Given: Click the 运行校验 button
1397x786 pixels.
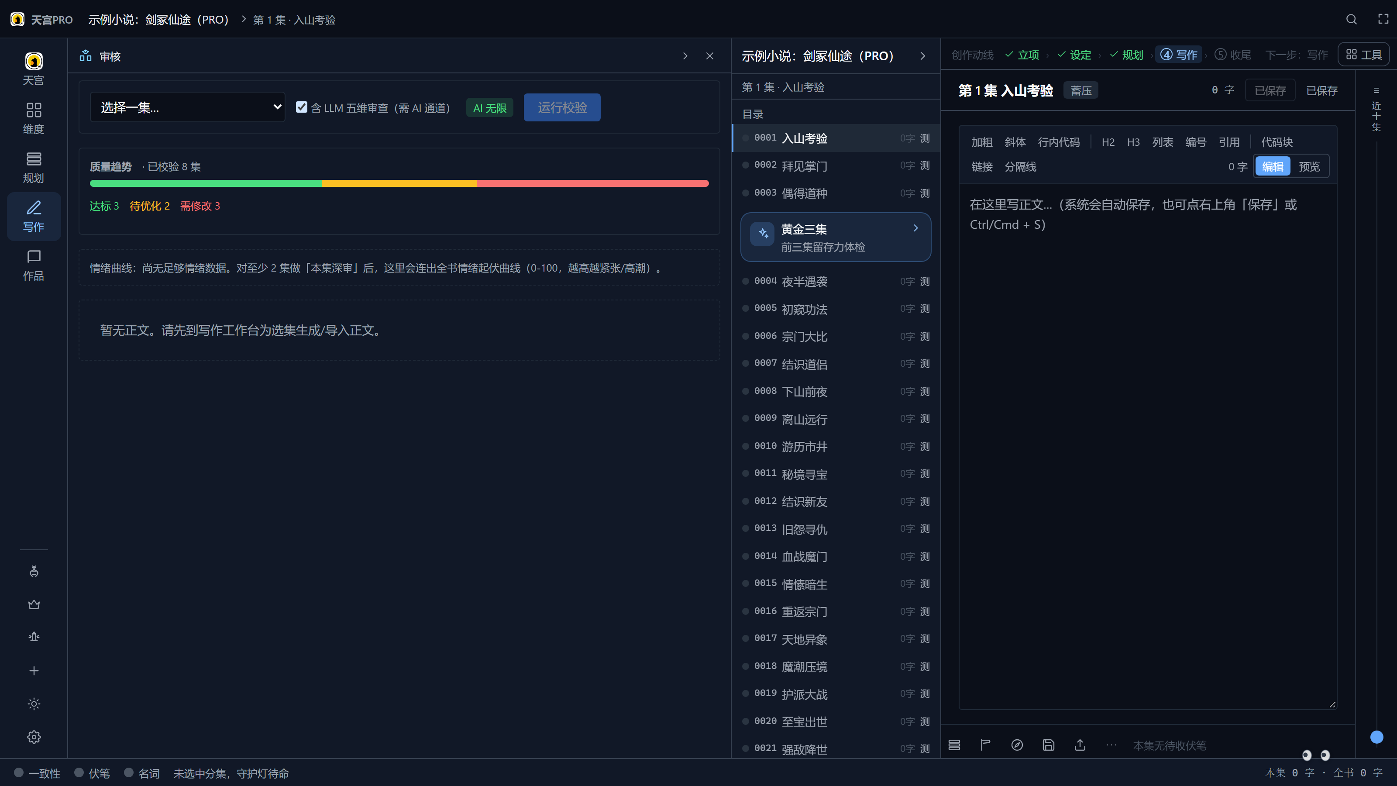Looking at the screenshot, I should [562, 107].
